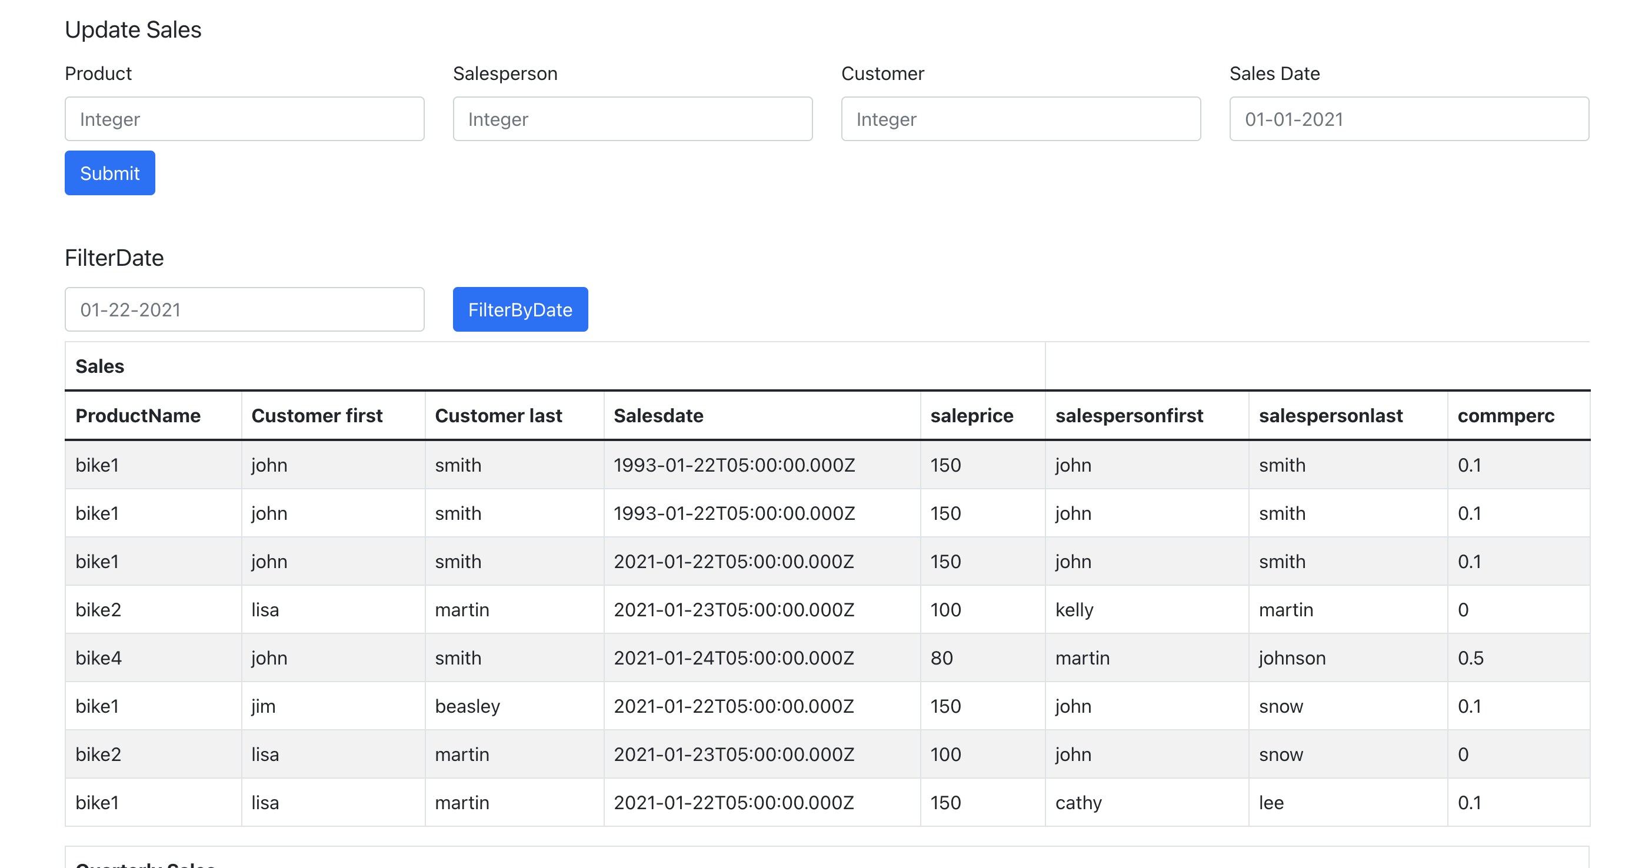This screenshot has width=1652, height=868.
Task: Click the FilterByDate button
Action: [520, 309]
